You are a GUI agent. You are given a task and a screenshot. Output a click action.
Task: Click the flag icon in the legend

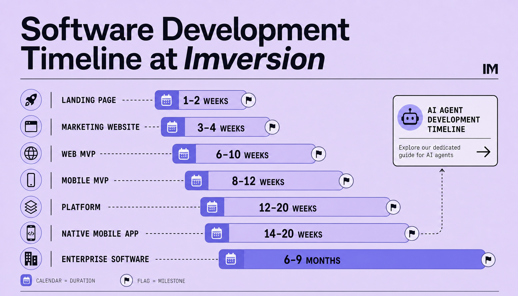point(126,280)
